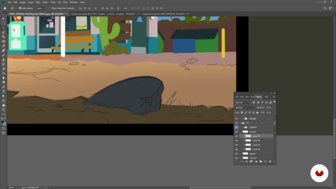The image size is (336, 189).
Task: Pick the Eyedropper tool
Action: (x=4, y=46)
